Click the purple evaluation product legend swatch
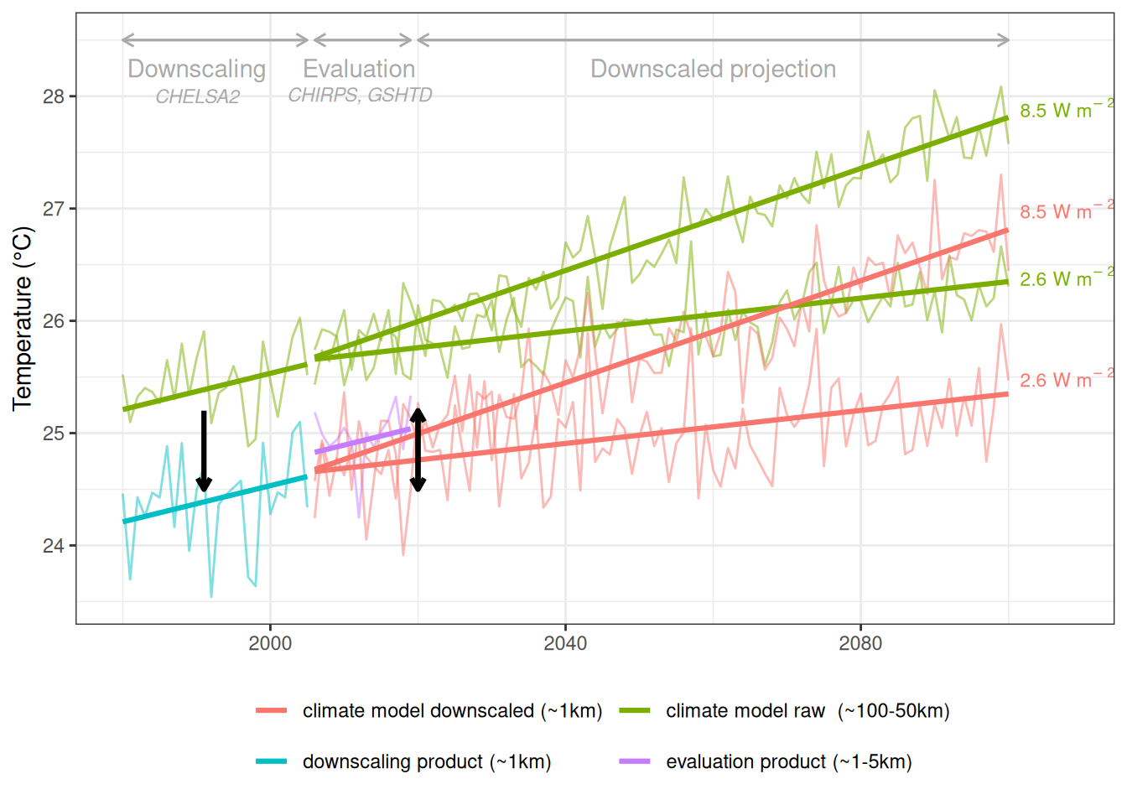 [x=635, y=761]
